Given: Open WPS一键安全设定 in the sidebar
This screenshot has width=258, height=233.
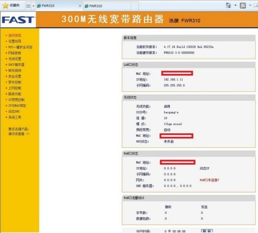Looking at the screenshot, I should click(x=20, y=47).
